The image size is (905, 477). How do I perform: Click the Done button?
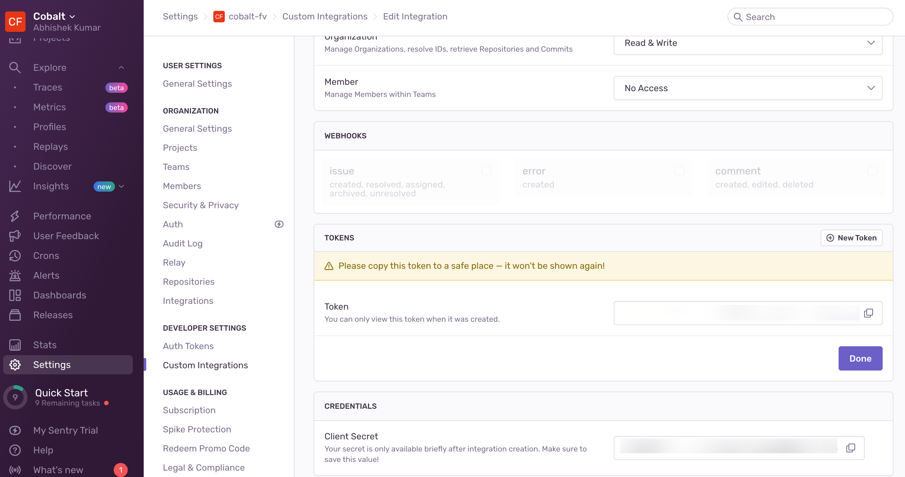(x=860, y=358)
